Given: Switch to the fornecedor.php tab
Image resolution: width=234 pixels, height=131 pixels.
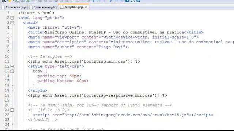Looking at the screenshot, I should click(14, 7).
